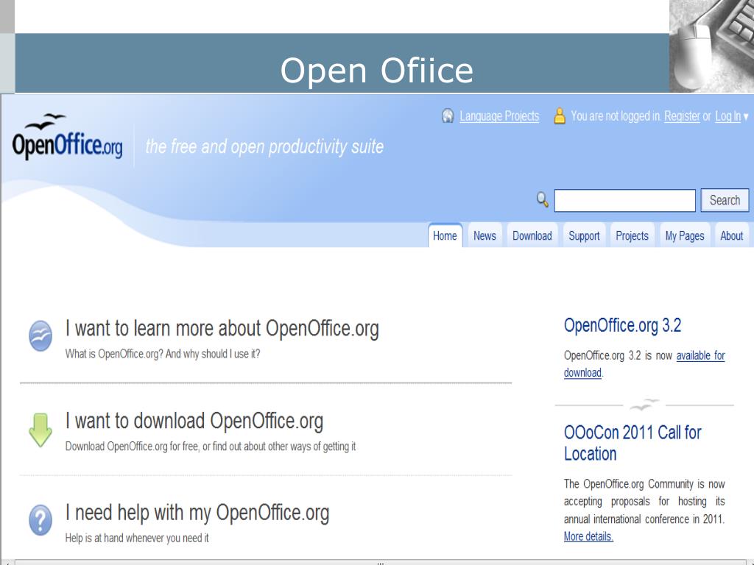This screenshot has width=754, height=565.
Task: Click the mouse and keyboard slide image
Action: (x=712, y=46)
